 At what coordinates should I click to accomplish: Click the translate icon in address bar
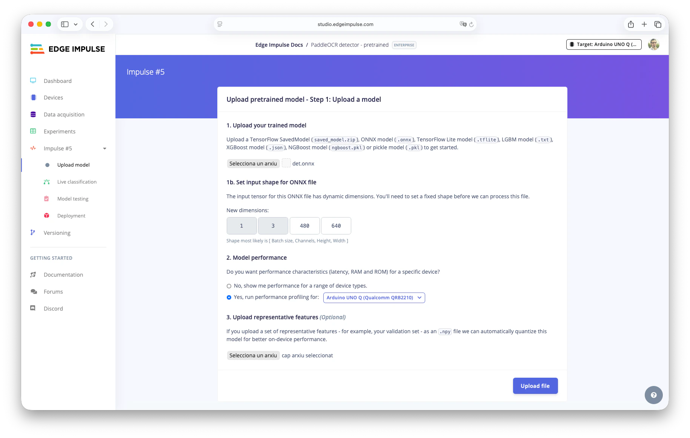pos(463,24)
